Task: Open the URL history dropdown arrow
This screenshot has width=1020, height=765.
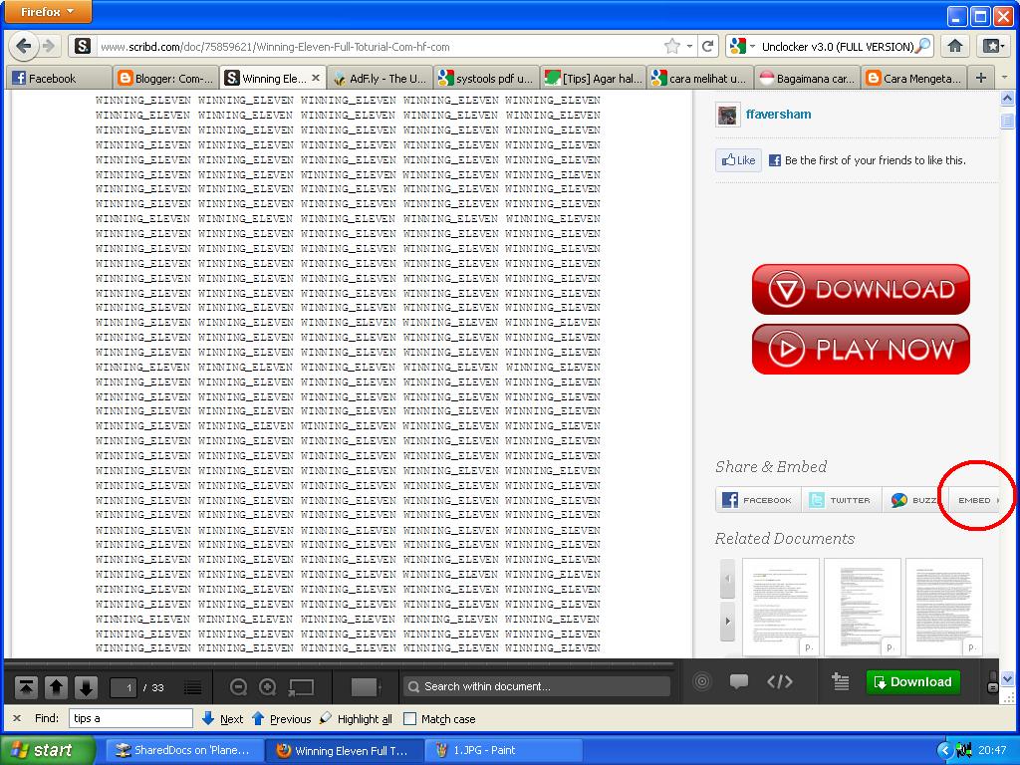Action: [689, 46]
